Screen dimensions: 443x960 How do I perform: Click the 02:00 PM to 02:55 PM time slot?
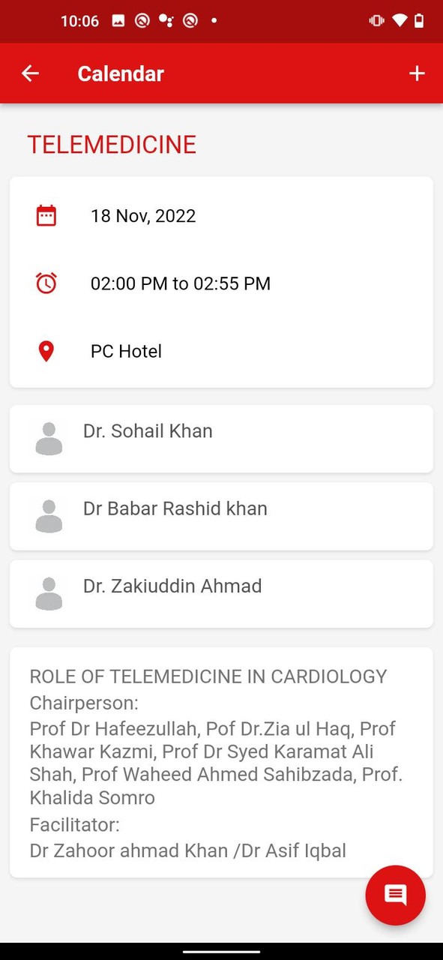tap(180, 283)
